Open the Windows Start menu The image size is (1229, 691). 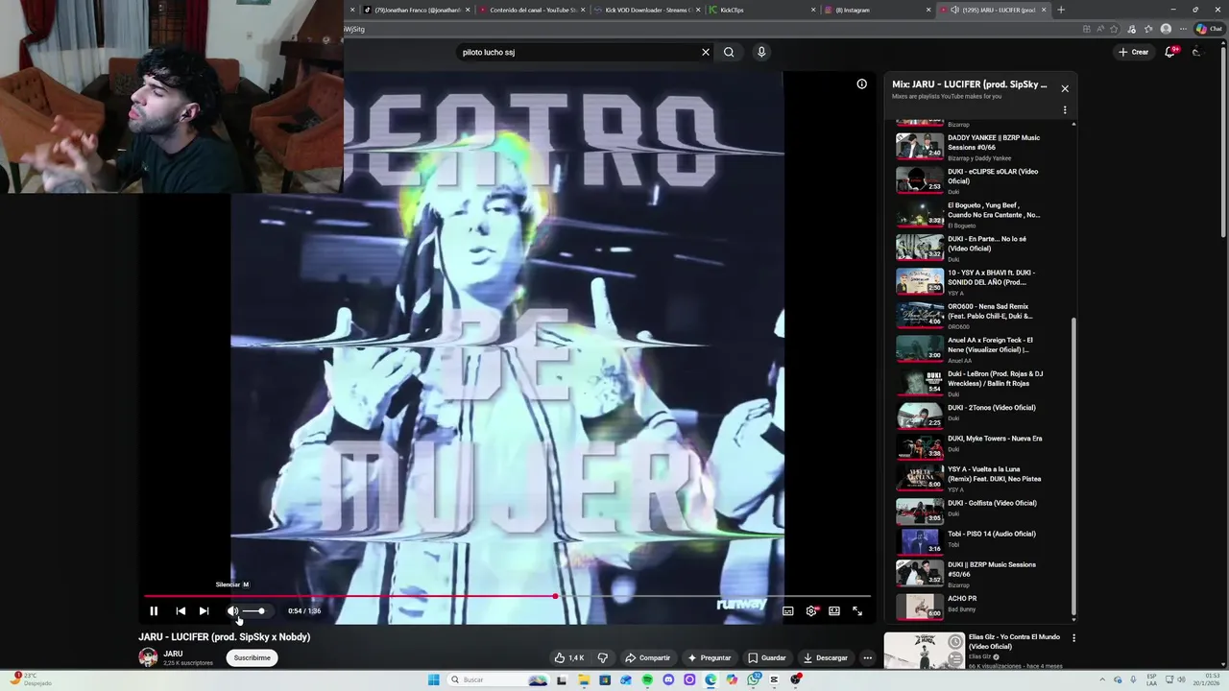[434, 679]
